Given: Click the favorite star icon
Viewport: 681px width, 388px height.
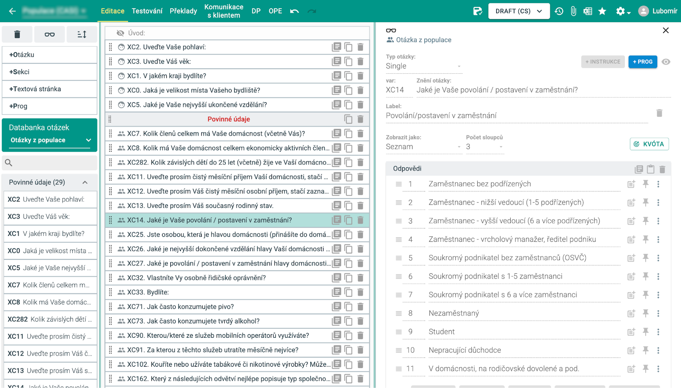Looking at the screenshot, I should point(602,11).
